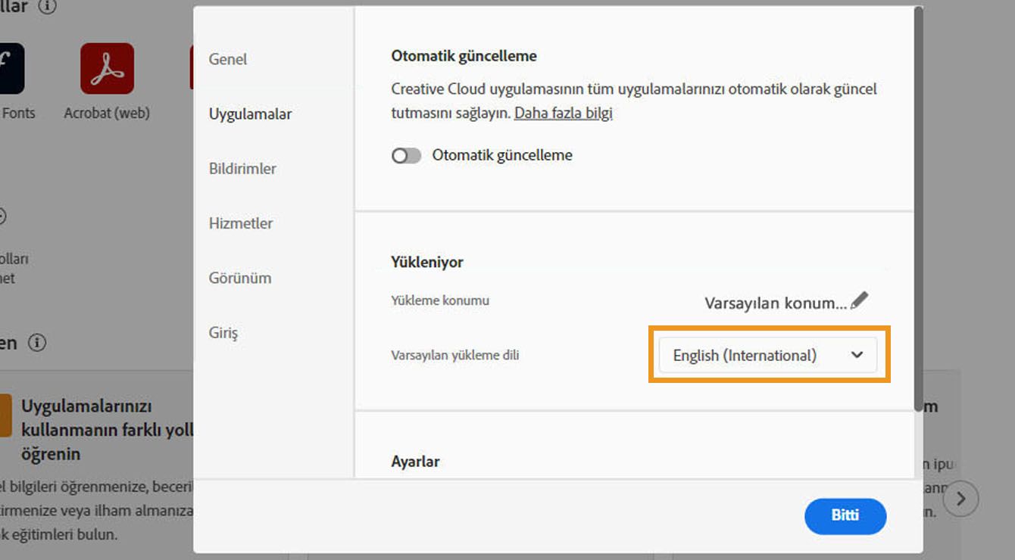The width and height of the screenshot is (1015, 560).
Task: Click the info icon in the top-left header
Action: point(48,6)
